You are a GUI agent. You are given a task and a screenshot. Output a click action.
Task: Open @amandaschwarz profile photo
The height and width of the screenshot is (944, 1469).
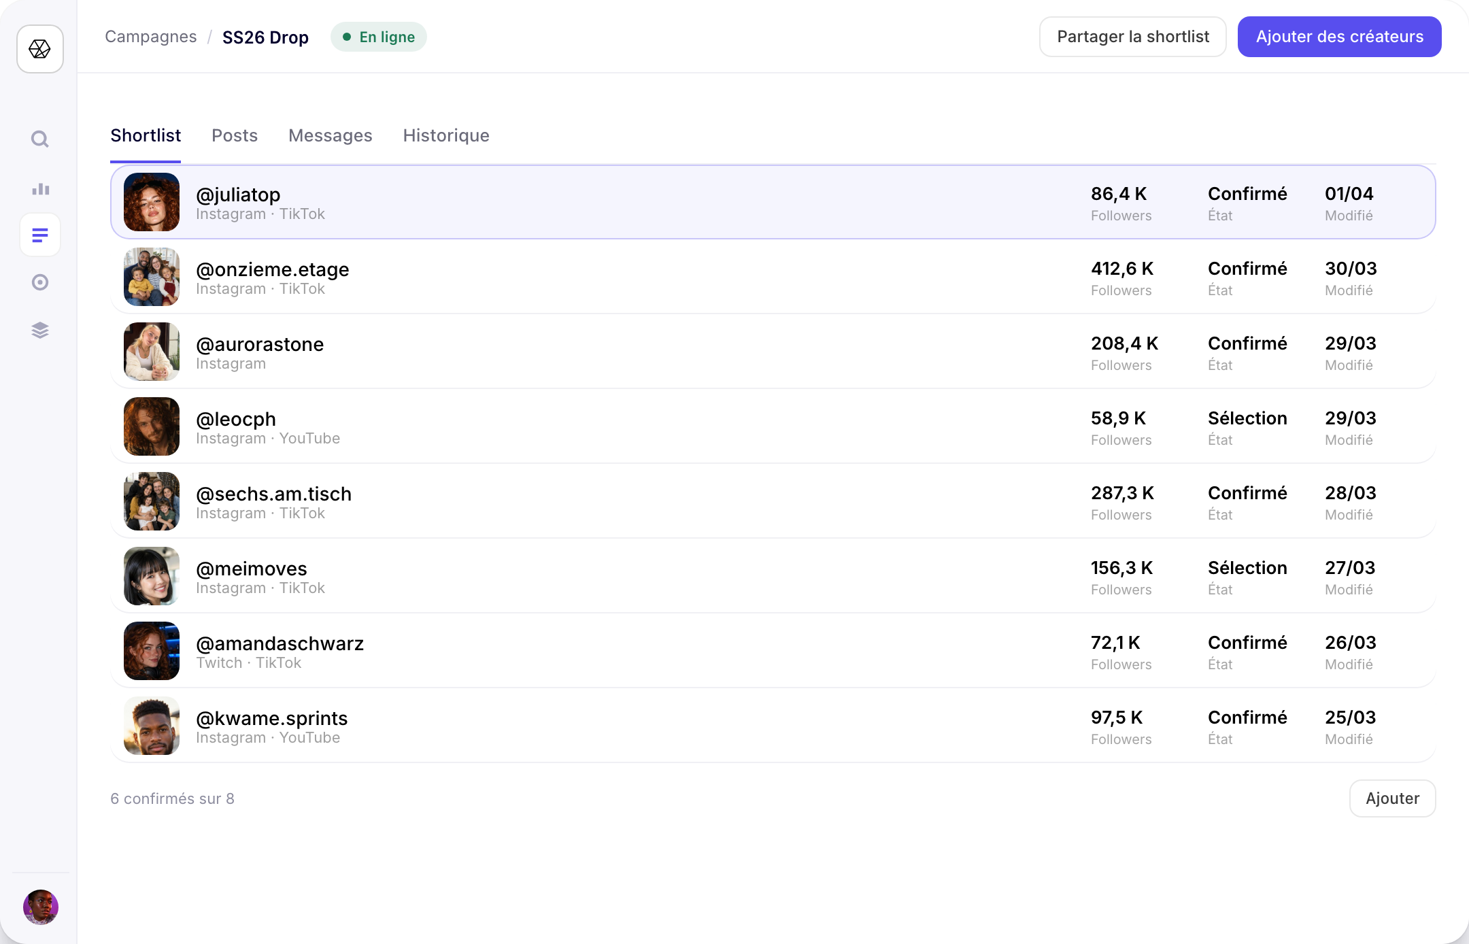point(152,651)
